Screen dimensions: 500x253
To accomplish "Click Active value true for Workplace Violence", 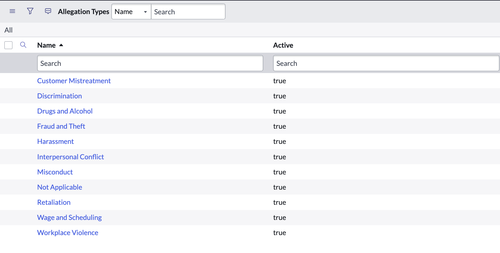I will click(x=279, y=233).
